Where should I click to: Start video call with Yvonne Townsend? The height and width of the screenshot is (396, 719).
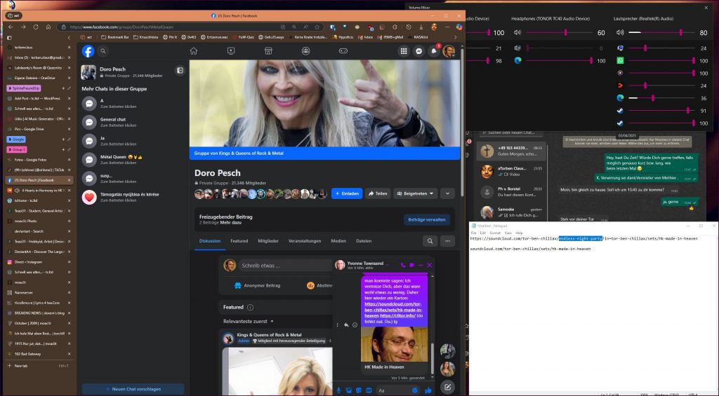(411, 265)
